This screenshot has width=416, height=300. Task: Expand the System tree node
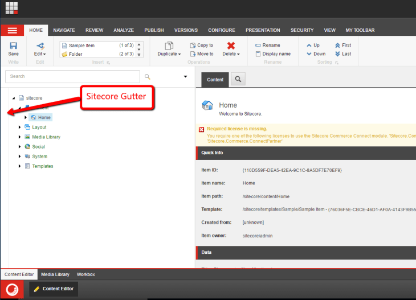click(x=19, y=157)
